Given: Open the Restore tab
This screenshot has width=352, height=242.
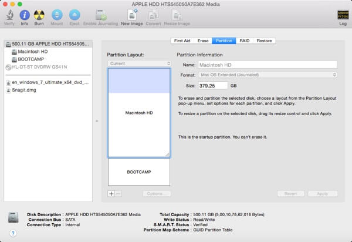Looking at the screenshot, I should click(x=264, y=41).
